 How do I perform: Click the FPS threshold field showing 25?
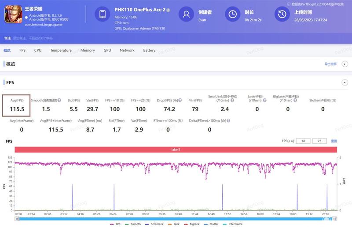(319, 141)
